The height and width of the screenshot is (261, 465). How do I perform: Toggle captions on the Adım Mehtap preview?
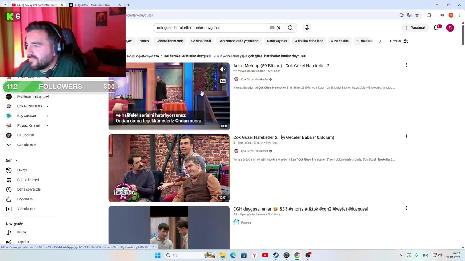pos(223,81)
